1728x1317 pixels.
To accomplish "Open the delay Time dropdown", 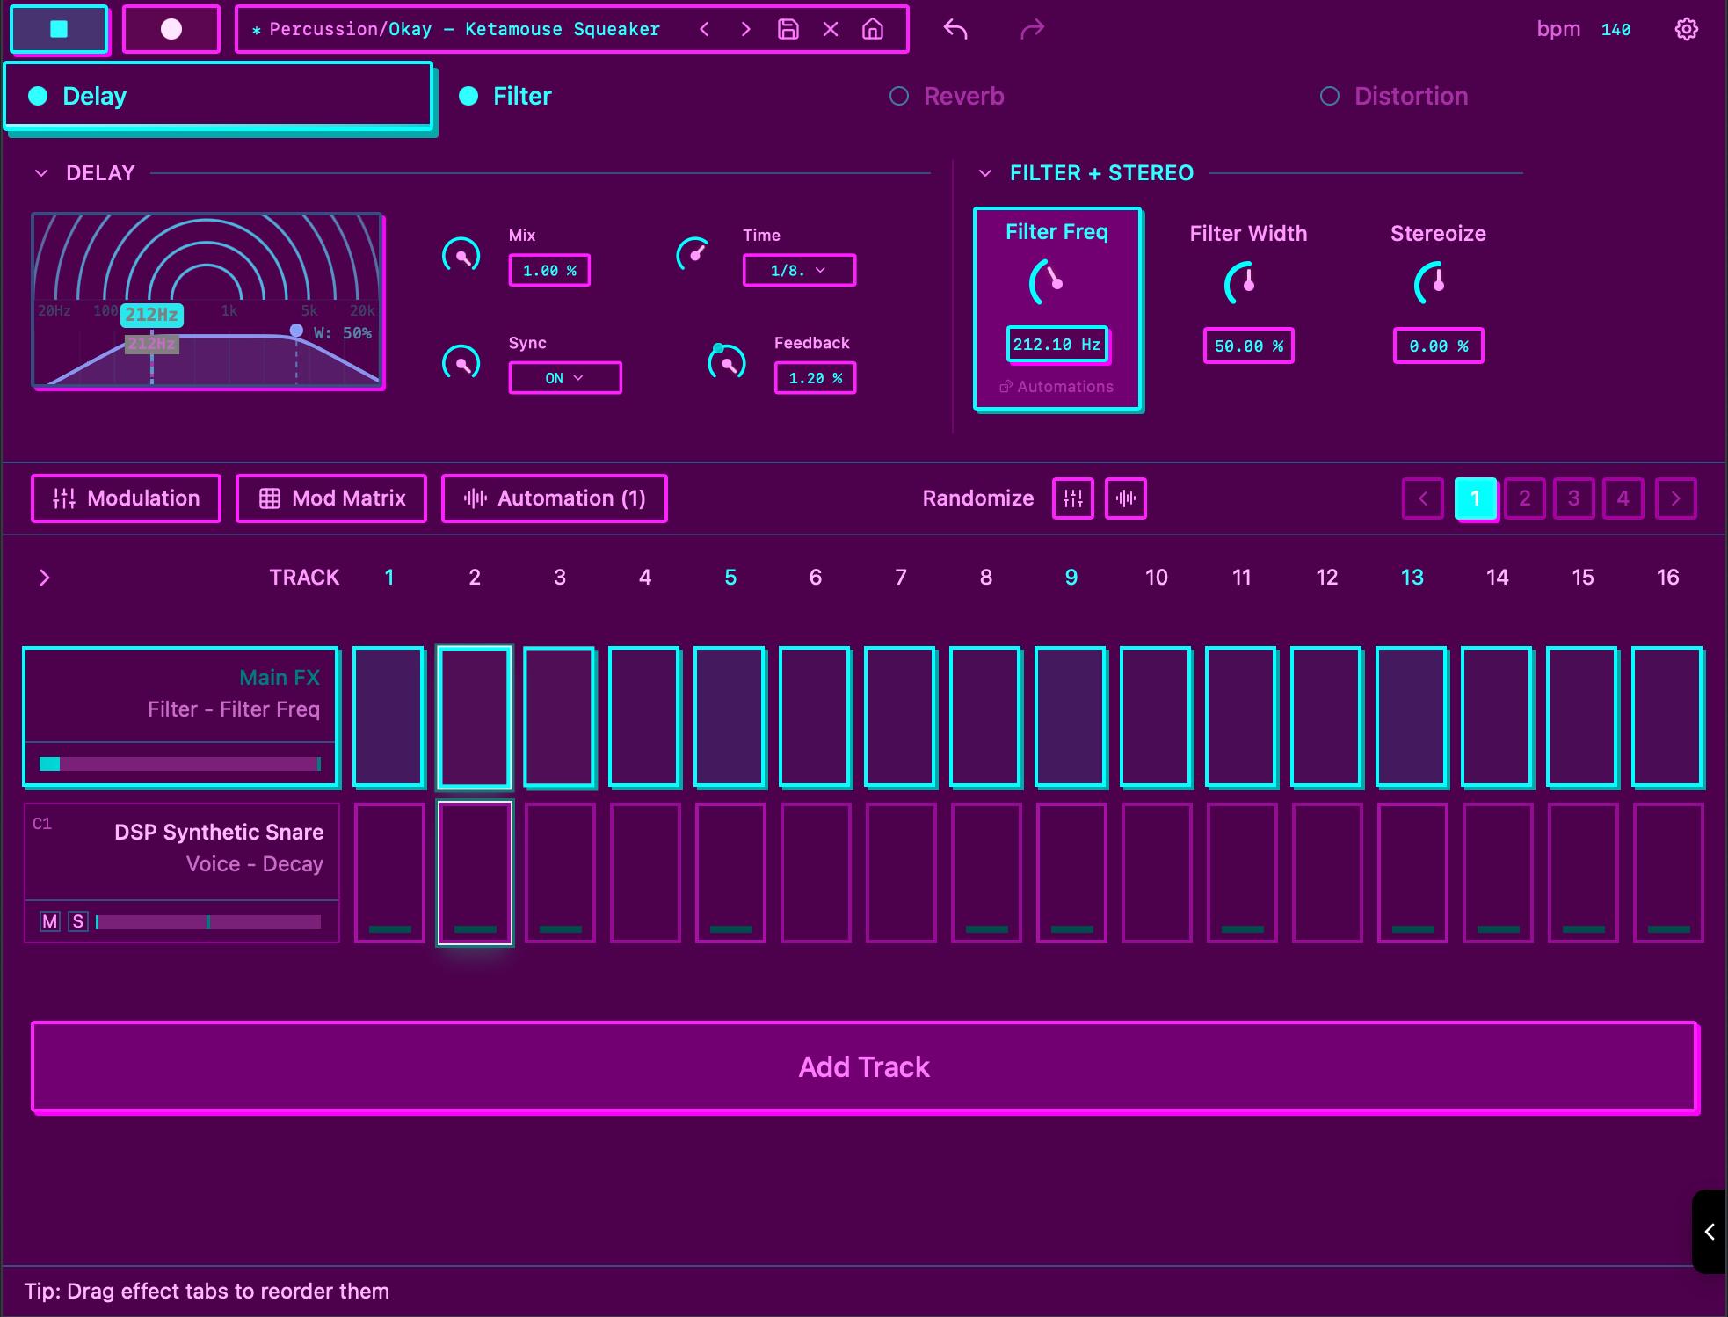I will (x=798, y=270).
